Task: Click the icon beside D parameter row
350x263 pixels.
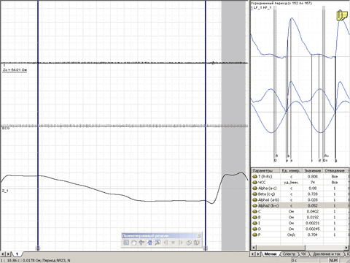Action: (255, 229)
